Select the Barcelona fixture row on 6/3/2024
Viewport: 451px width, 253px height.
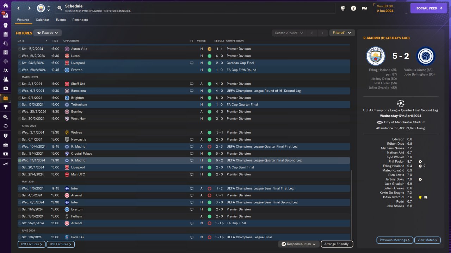[x=184, y=91]
